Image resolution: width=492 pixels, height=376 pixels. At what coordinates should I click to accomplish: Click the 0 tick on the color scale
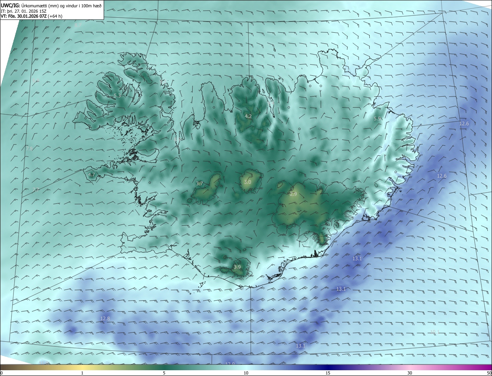(2, 373)
